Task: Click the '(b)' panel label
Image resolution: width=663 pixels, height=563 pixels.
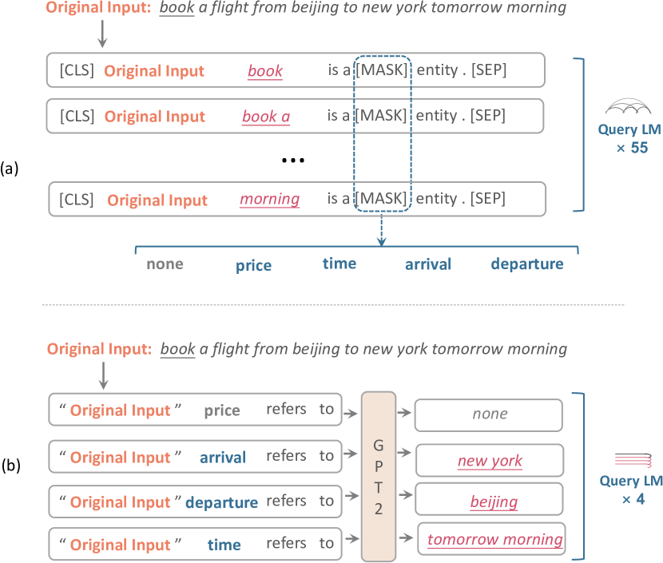Action: (10, 466)
